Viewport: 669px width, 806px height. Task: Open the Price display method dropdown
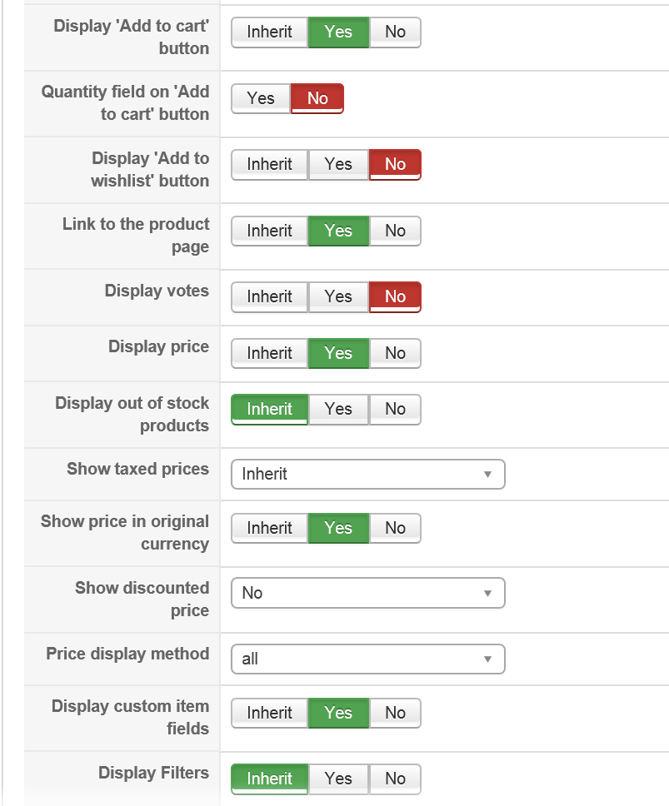[x=367, y=659]
